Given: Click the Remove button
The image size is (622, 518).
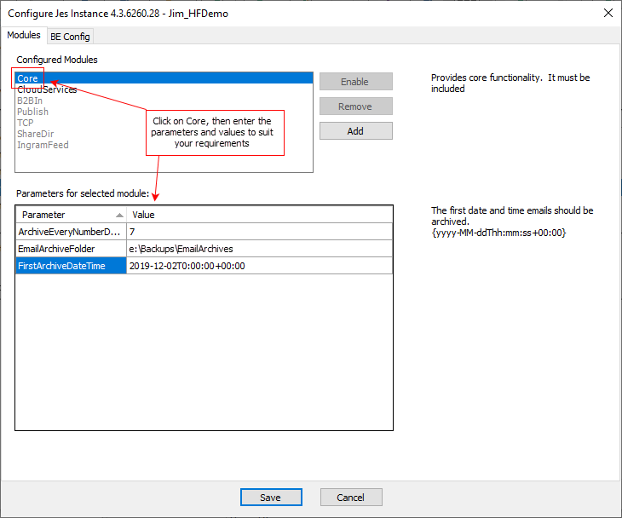Looking at the screenshot, I should pyautogui.click(x=356, y=106).
